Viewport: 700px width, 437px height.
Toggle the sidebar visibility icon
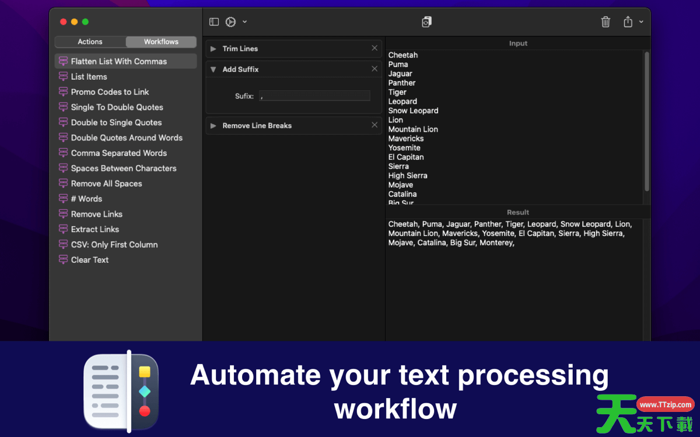click(x=214, y=22)
